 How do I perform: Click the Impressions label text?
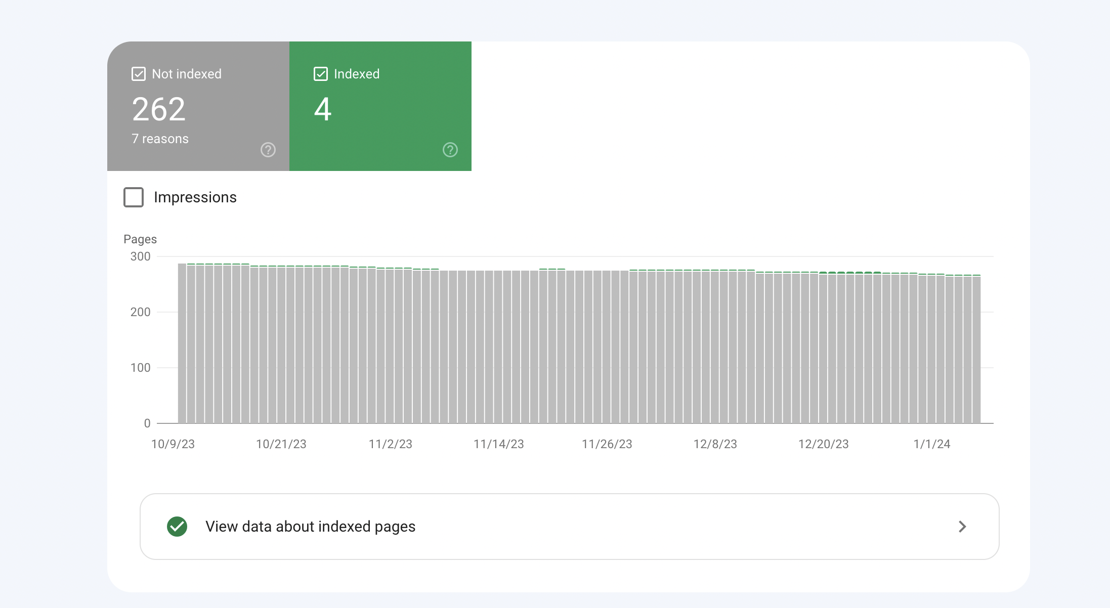(195, 197)
